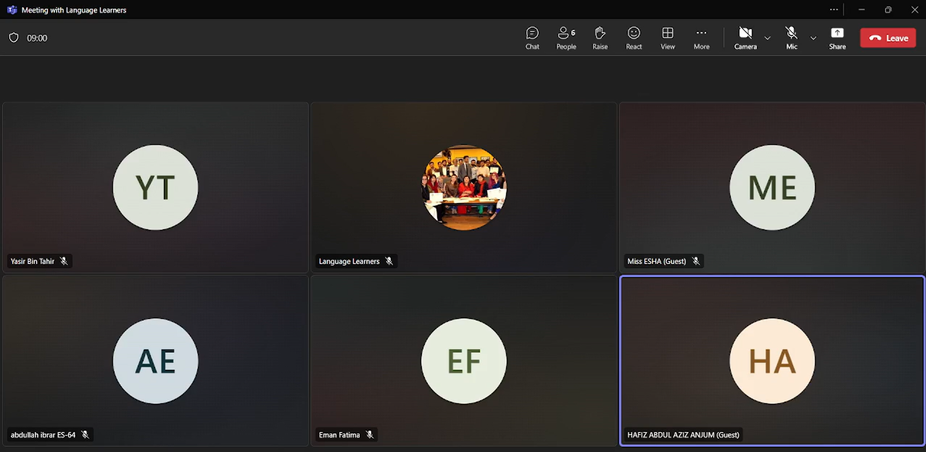
Task: Select the Miss ESHA guest tile
Action: pyautogui.click(x=772, y=188)
